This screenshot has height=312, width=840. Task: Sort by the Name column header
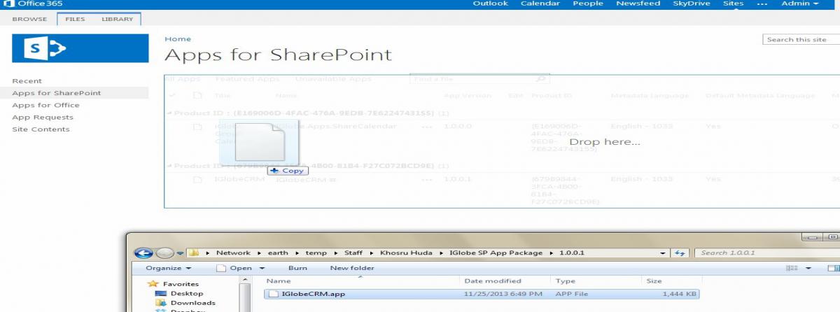click(x=278, y=281)
